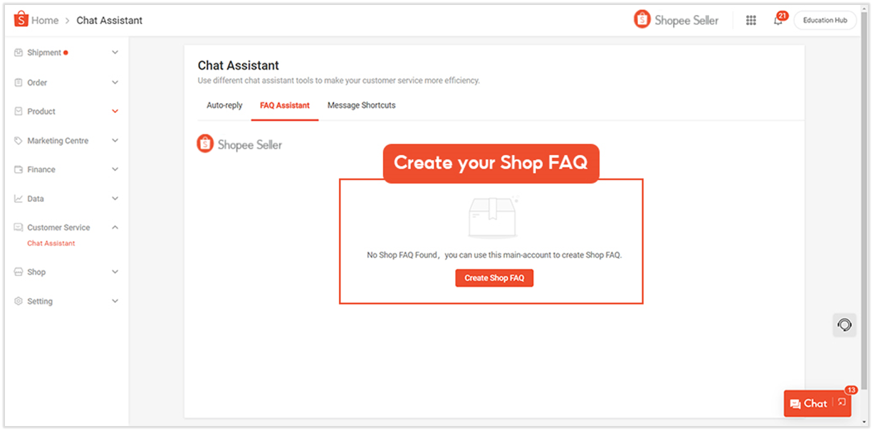Click the Chat Assistant page heading
Image resolution: width=873 pixels, height=431 pixels.
tap(239, 65)
